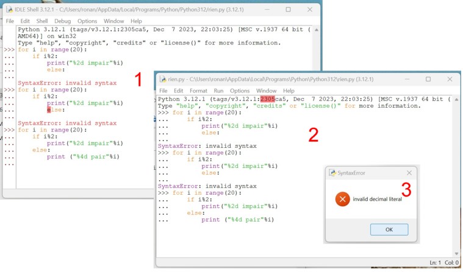Click highlighted 'e' of else in Shell
Viewport: 463px width, 272px height.
click(49, 110)
